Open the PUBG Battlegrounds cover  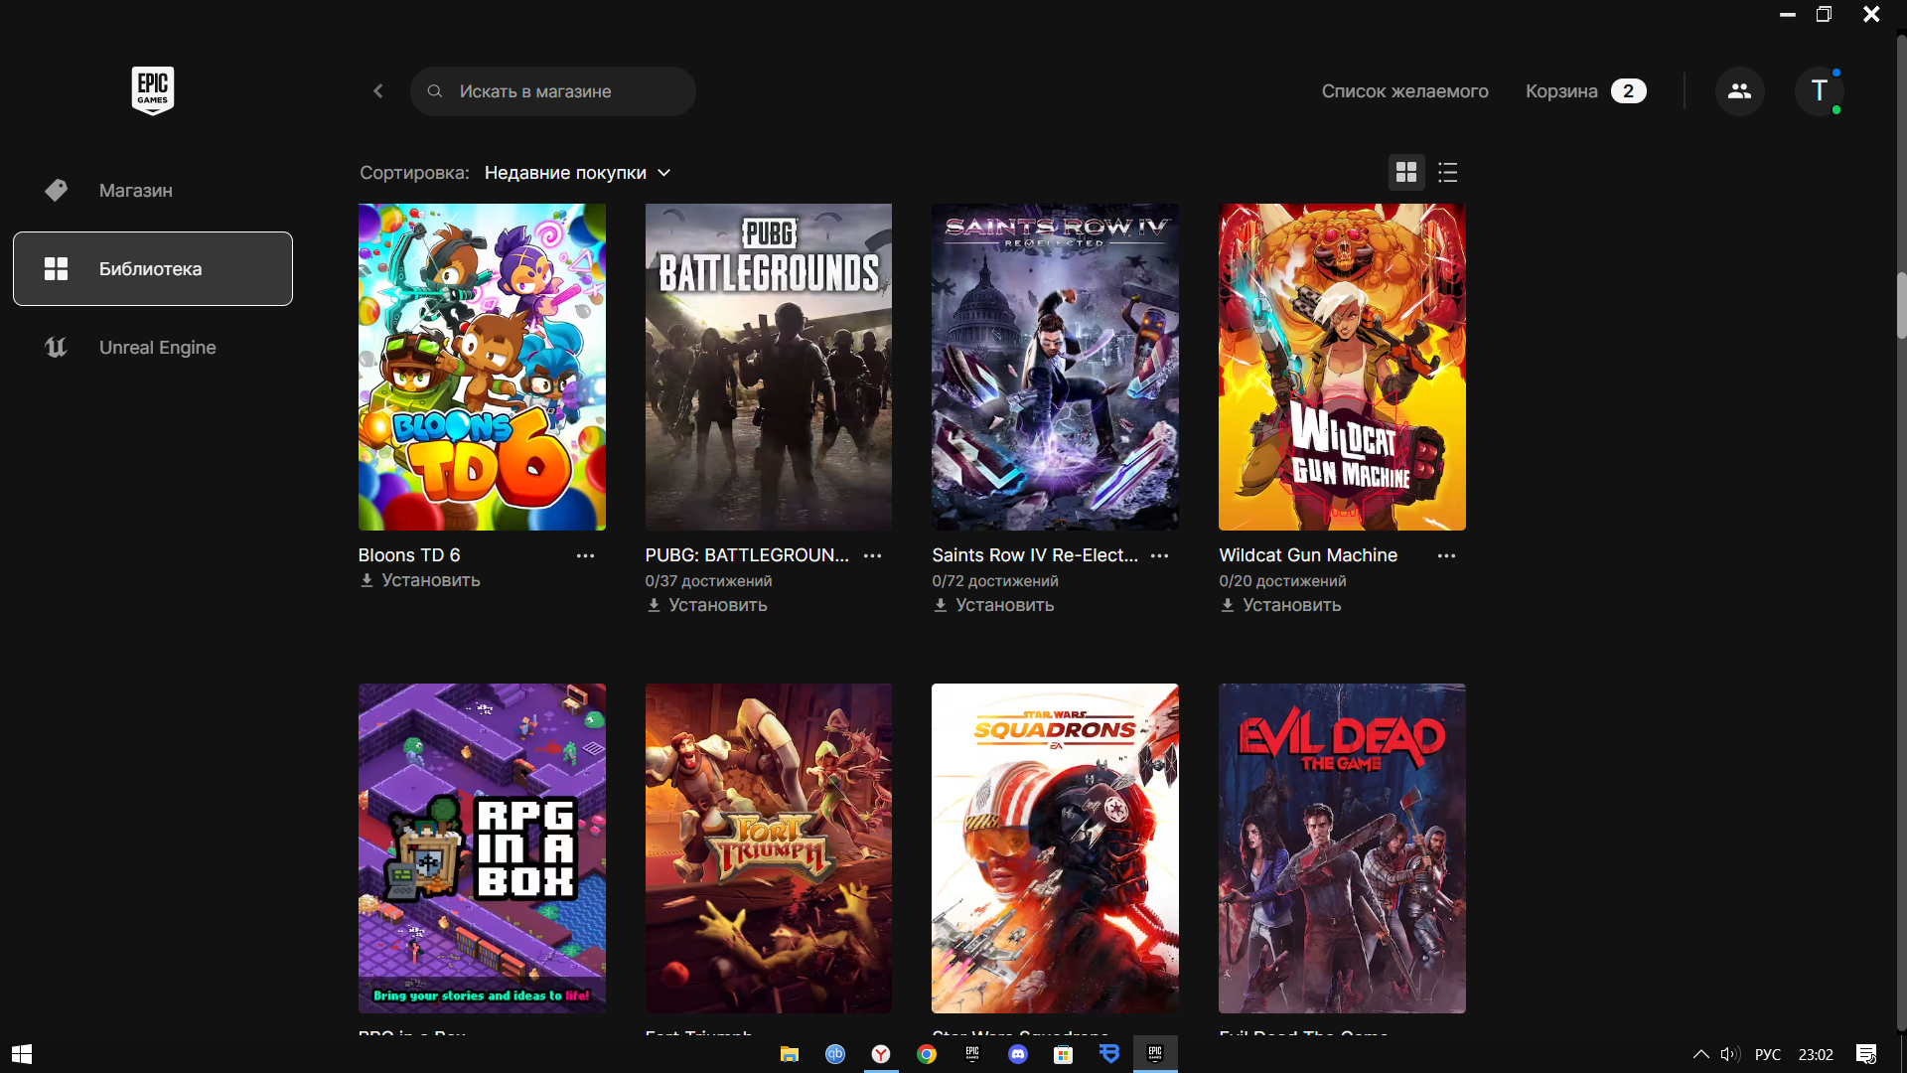pyautogui.click(x=769, y=367)
